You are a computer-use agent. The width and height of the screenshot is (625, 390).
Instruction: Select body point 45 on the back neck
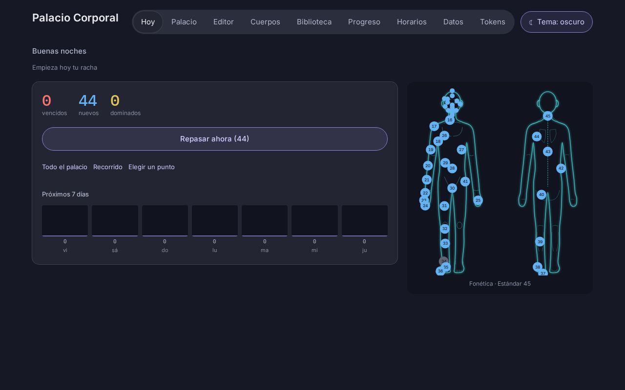coord(548,116)
